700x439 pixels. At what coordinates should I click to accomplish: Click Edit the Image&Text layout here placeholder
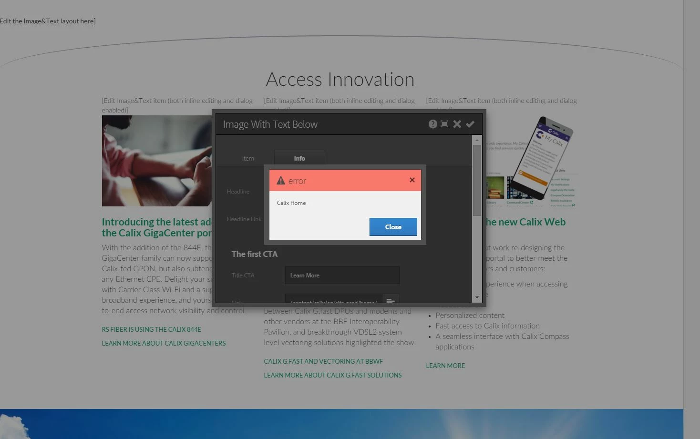point(47,21)
